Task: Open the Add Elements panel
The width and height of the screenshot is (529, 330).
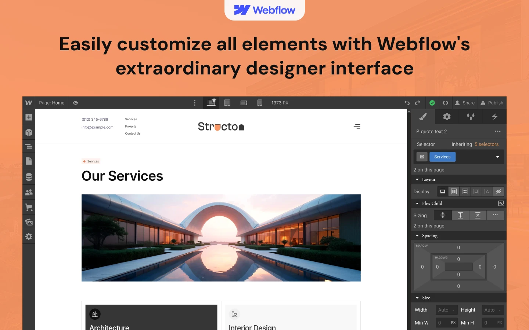Action: tap(29, 117)
